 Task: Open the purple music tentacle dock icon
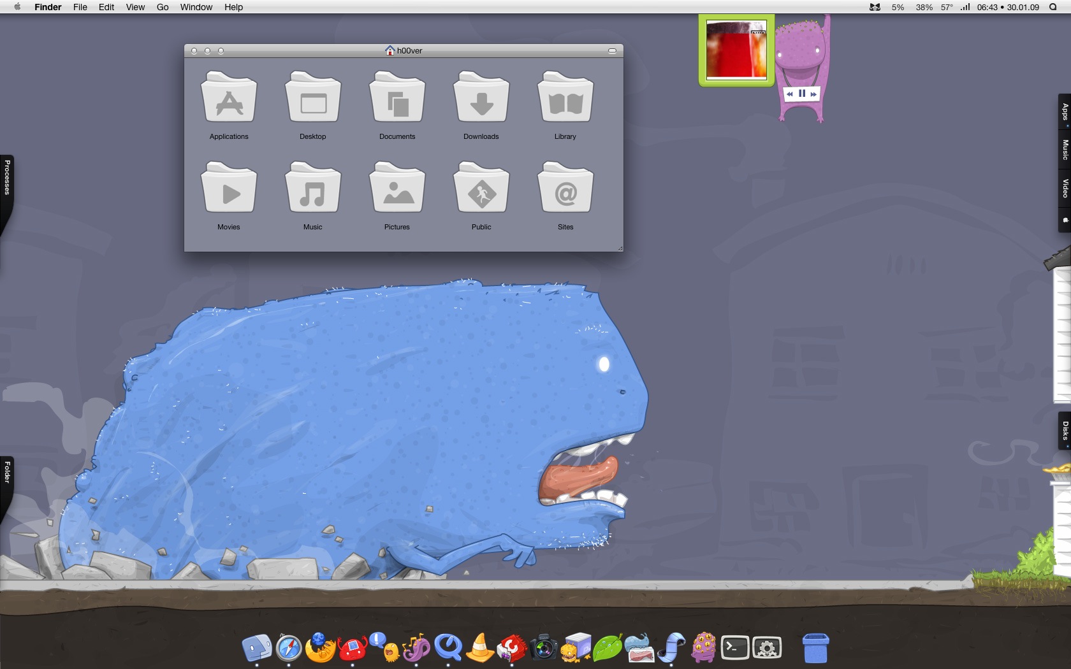pyautogui.click(x=416, y=649)
